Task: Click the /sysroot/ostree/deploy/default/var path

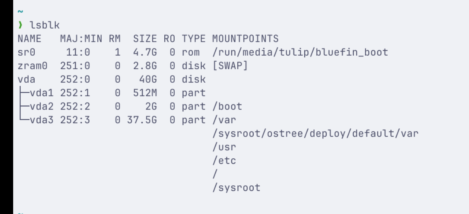Action: click(x=315, y=134)
